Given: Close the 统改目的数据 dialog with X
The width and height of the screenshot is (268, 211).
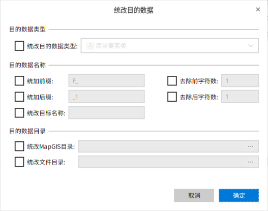Looking at the screenshot, I should pyautogui.click(x=258, y=10).
